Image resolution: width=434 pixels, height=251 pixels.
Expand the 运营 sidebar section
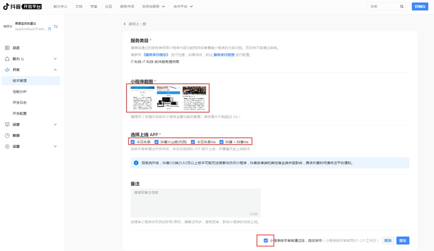pyautogui.click(x=55, y=124)
